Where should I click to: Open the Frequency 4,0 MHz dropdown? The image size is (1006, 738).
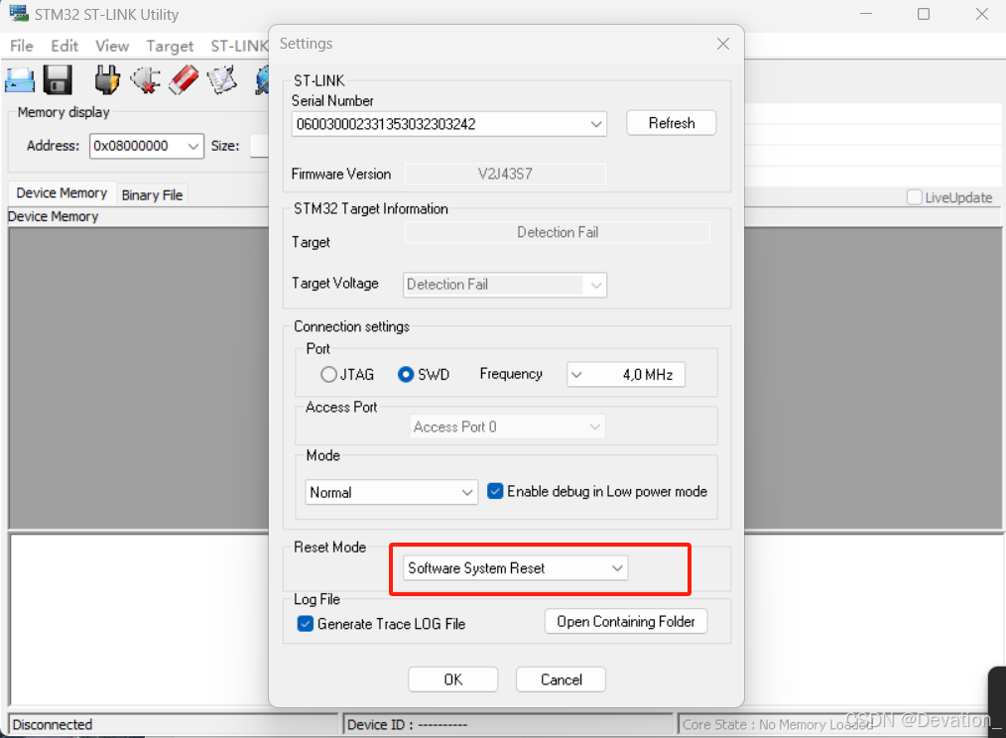pos(626,374)
